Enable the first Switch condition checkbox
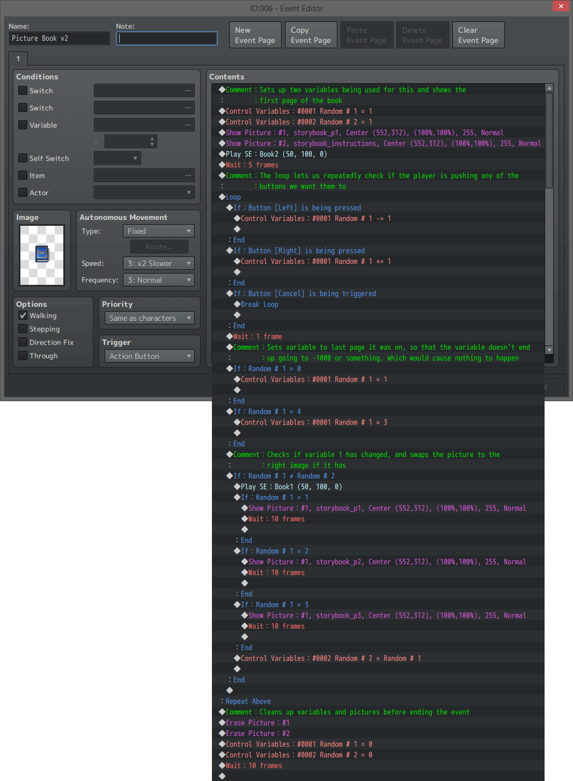 coord(23,91)
